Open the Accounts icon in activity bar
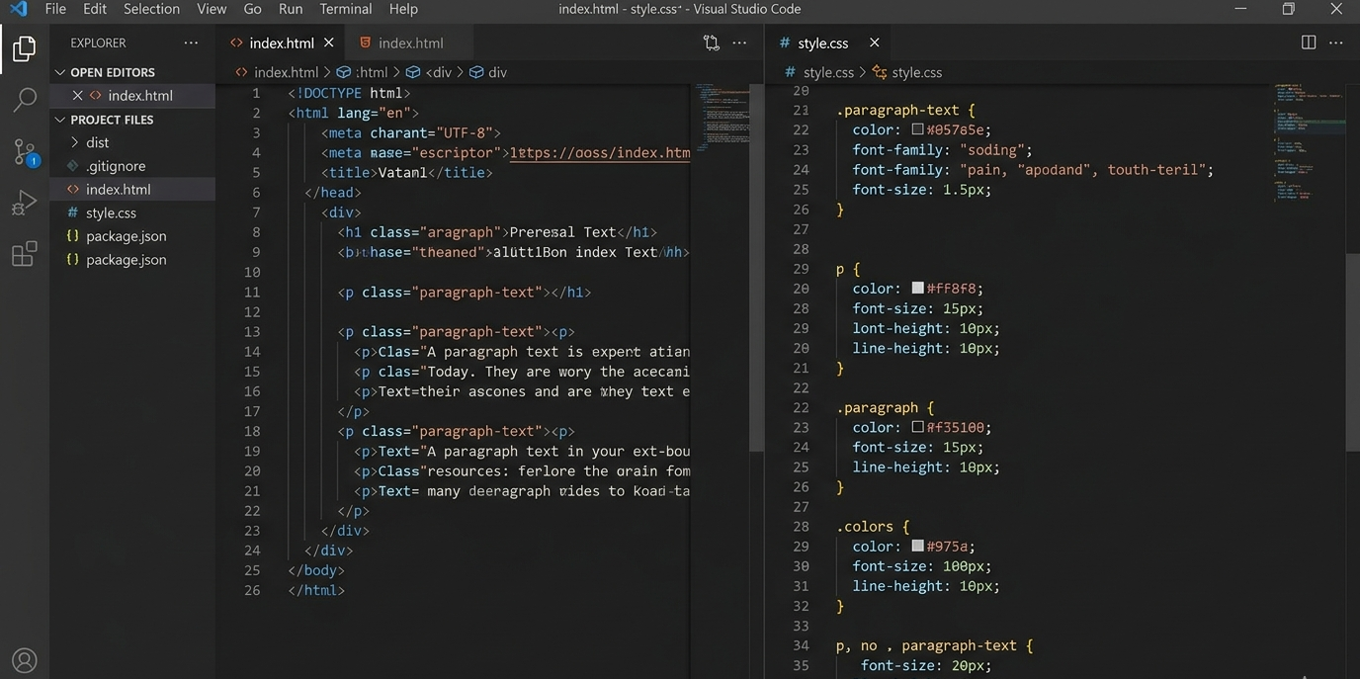The image size is (1360, 679). pos(24,660)
